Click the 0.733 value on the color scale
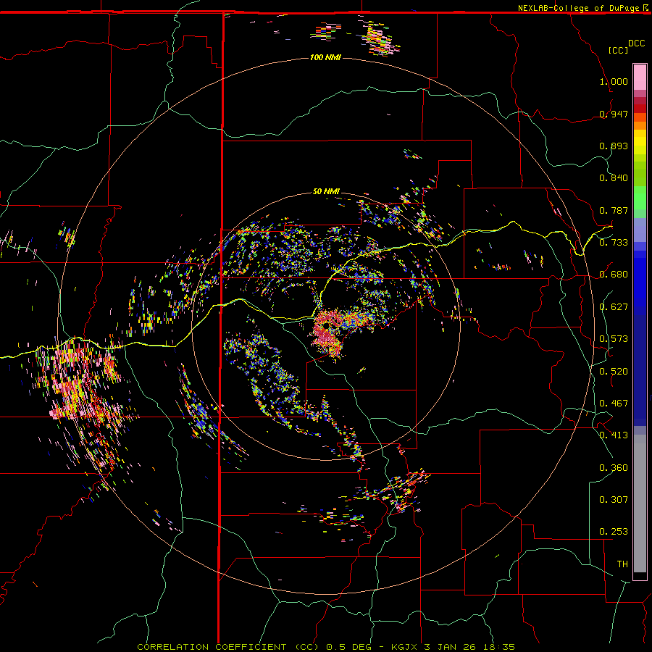This screenshot has height=652, width=652. 614,243
